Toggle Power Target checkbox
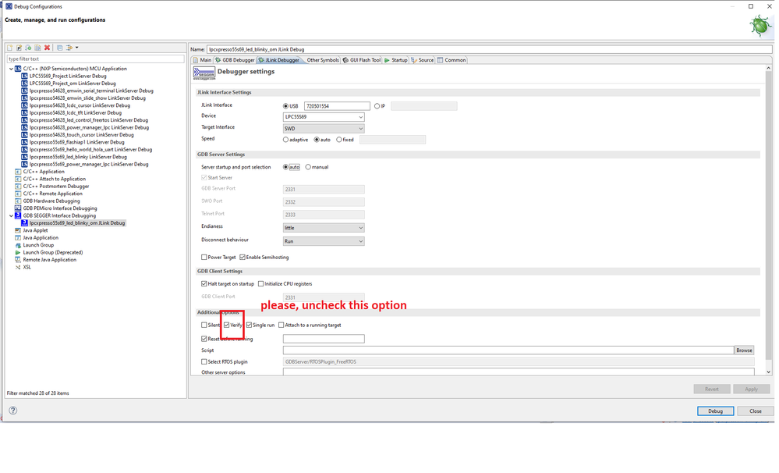Image resolution: width=779 pixels, height=473 pixels. [x=204, y=257]
